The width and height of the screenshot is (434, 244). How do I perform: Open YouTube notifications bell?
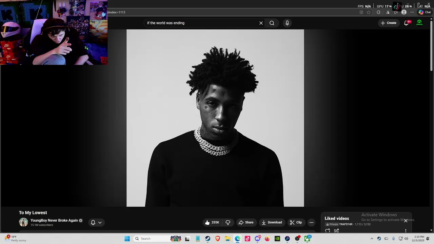click(x=406, y=23)
